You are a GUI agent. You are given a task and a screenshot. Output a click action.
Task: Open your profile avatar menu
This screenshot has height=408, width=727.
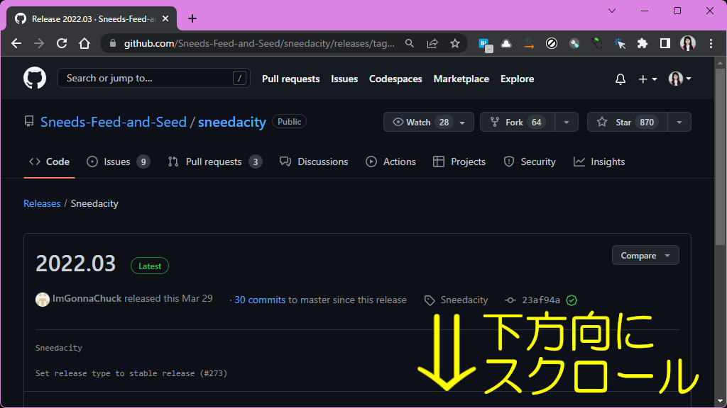674,79
